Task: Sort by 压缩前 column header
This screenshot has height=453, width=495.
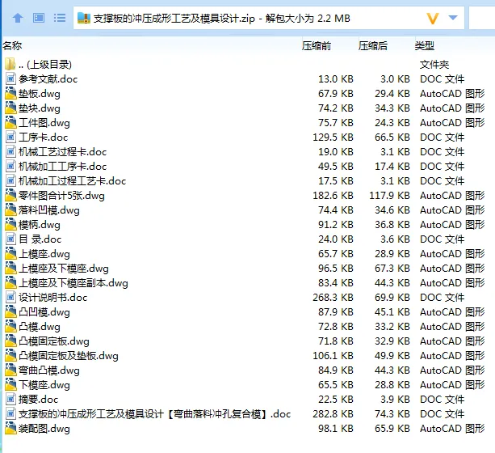Action: tap(317, 46)
